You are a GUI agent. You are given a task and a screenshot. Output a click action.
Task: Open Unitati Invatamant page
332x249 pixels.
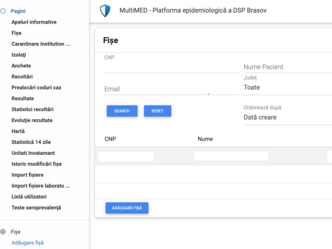click(x=33, y=153)
